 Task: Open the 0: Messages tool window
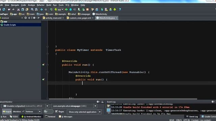[65, 117]
